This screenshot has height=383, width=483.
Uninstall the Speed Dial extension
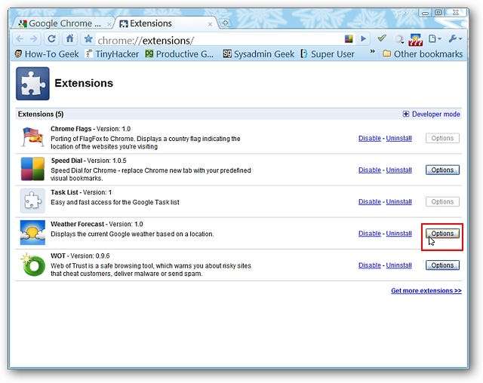point(399,170)
